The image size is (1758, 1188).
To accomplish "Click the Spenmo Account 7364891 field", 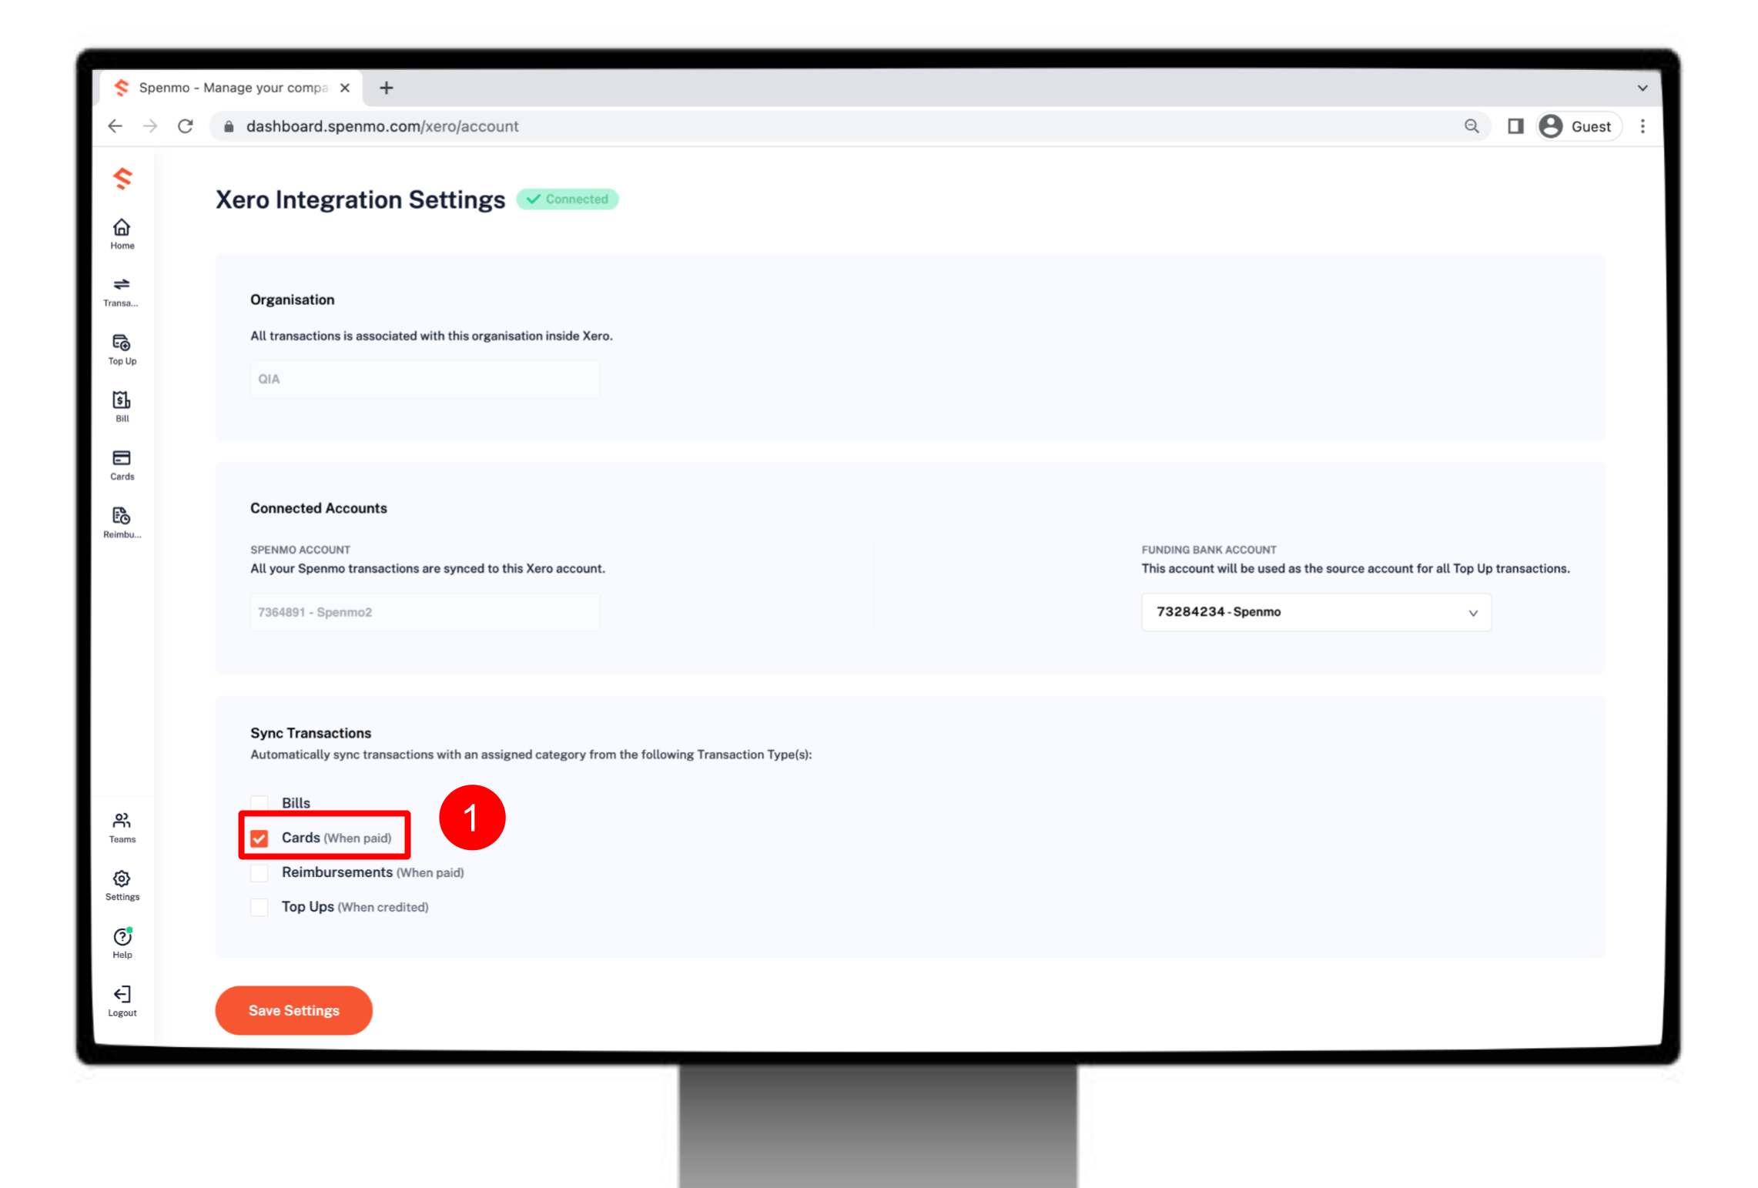I will point(424,612).
